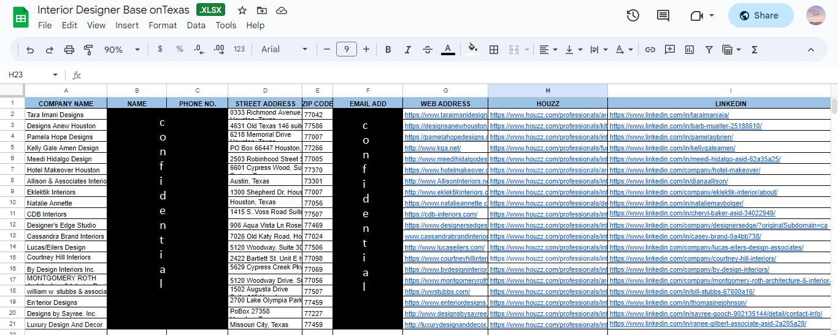Screen dimensions: 838x335
Task: Select the HOUZZ header cell
Action: pos(548,104)
